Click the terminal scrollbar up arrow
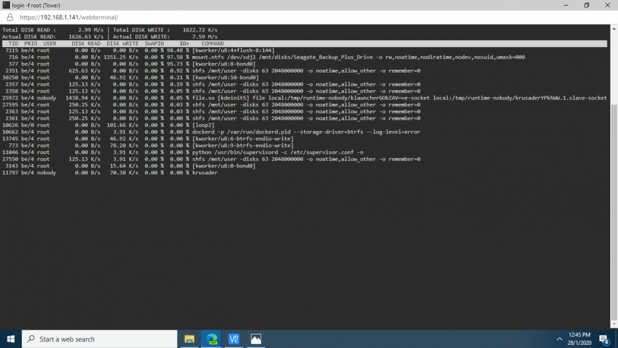 coord(614,28)
